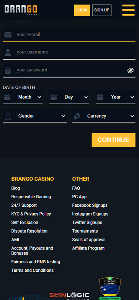Open the Responsible Gaming link
139x300 pixels.
click(31, 197)
